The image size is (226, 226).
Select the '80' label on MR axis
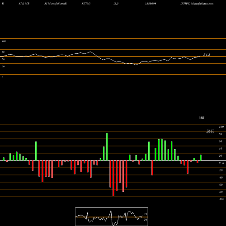[x=221, y=134]
